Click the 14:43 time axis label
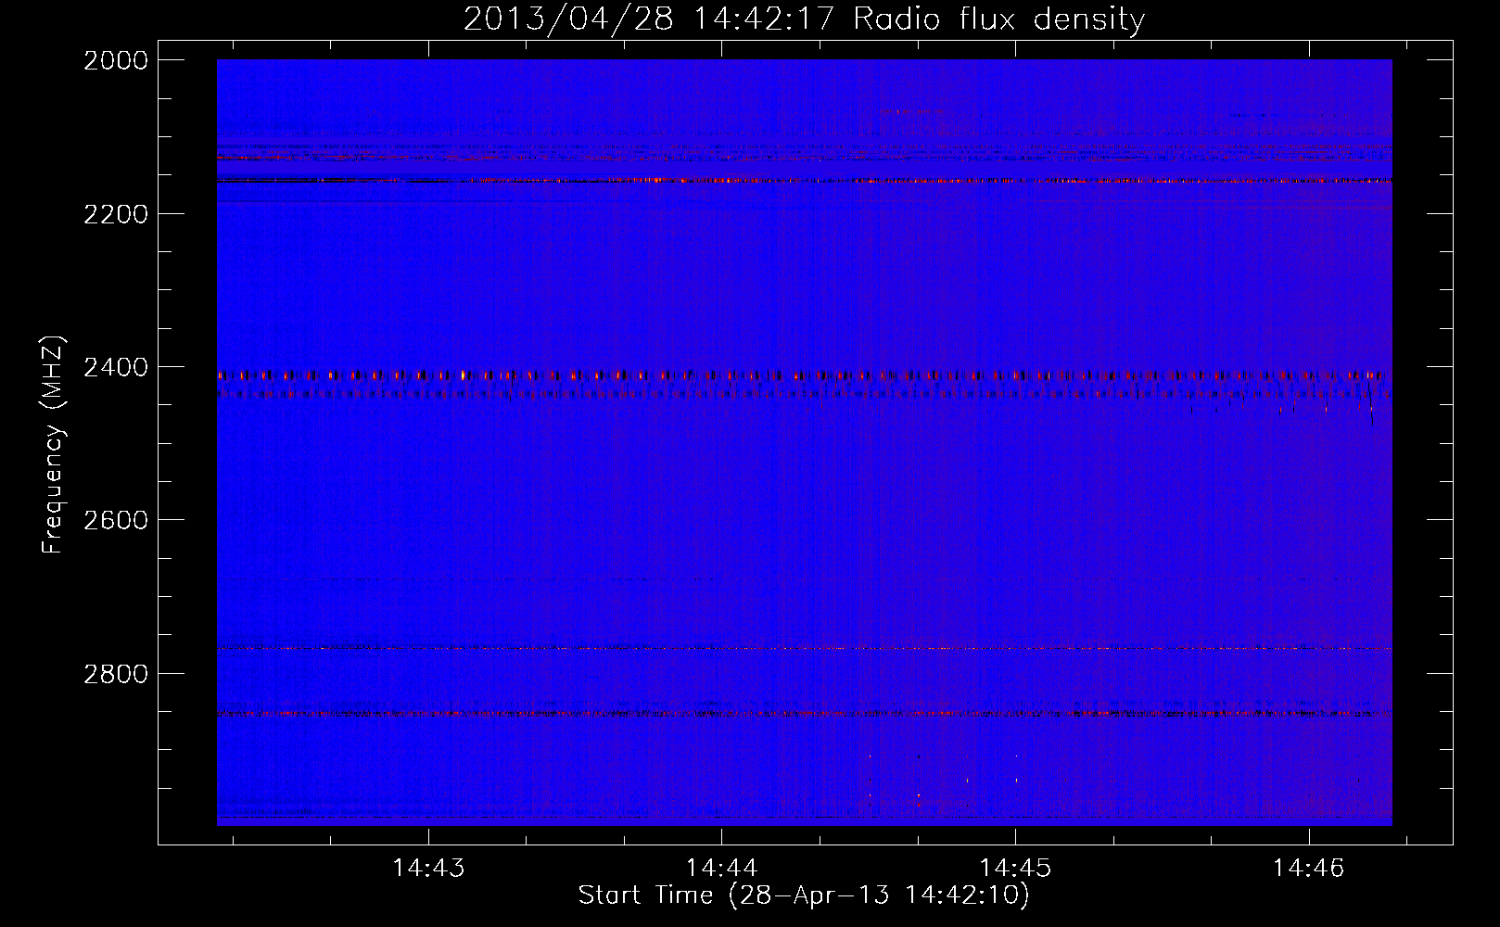Image resolution: width=1500 pixels, height=927 pixels. point(428,869)
